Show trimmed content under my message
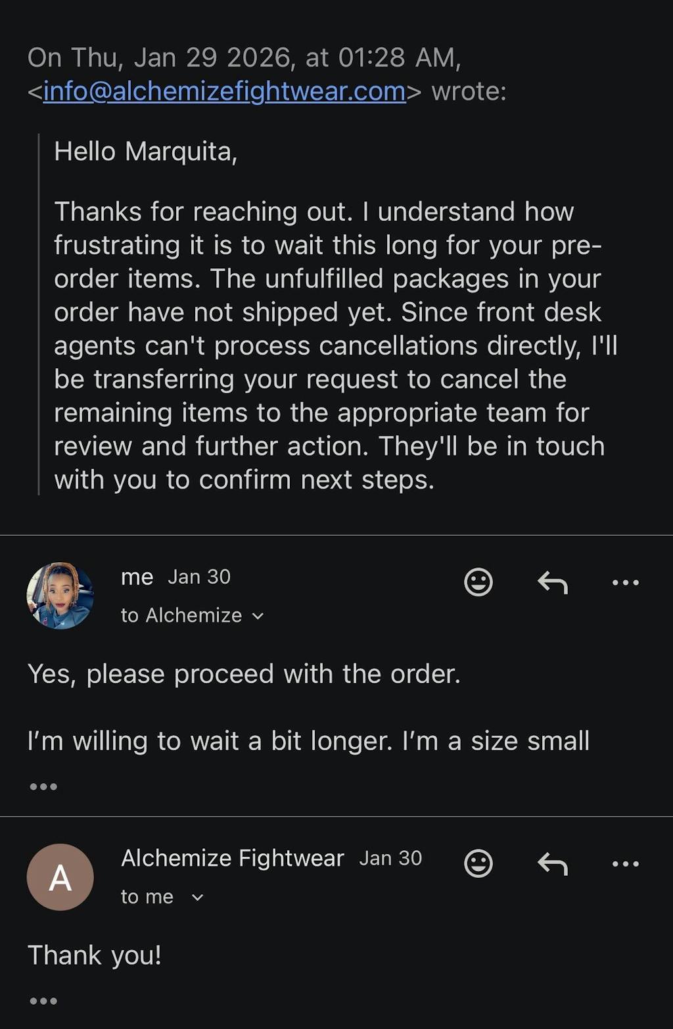This screenshot has height=1029, width=673. 43,786
